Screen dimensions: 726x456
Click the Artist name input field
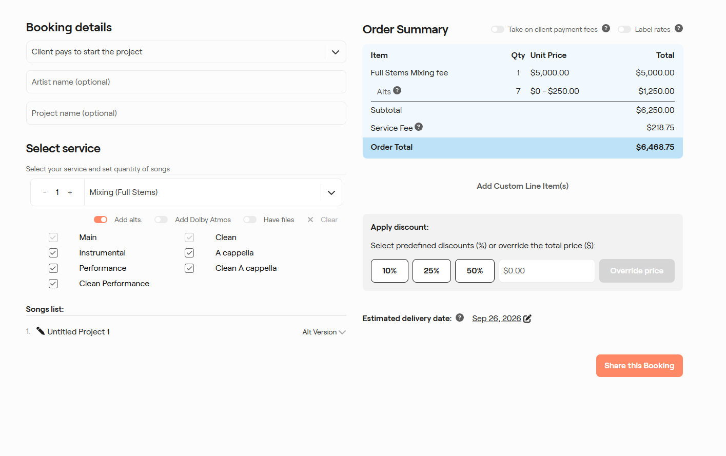click(186, 82)
